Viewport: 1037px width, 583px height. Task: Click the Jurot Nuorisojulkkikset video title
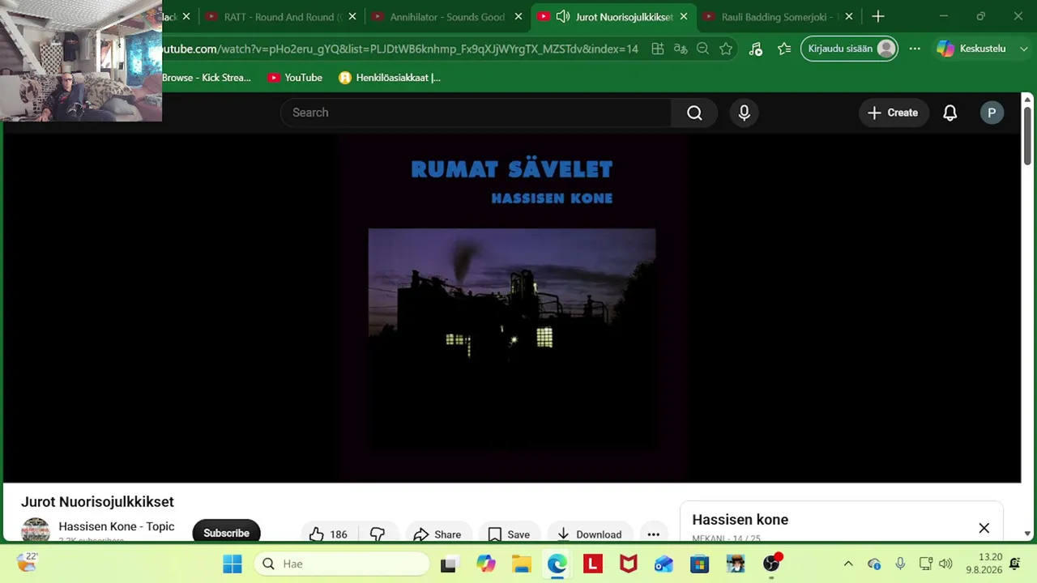point(97,502)
